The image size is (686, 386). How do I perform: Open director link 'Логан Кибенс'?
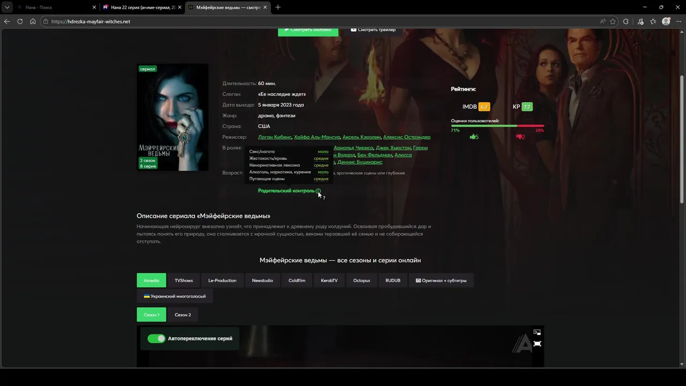(x=275, y=137)
